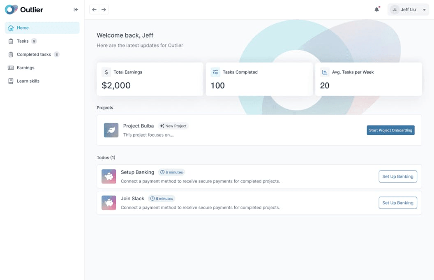The height and width of the screenshot is (280, 434).
Task: Click the Outlier logo icon
Action: click(11, 10)
